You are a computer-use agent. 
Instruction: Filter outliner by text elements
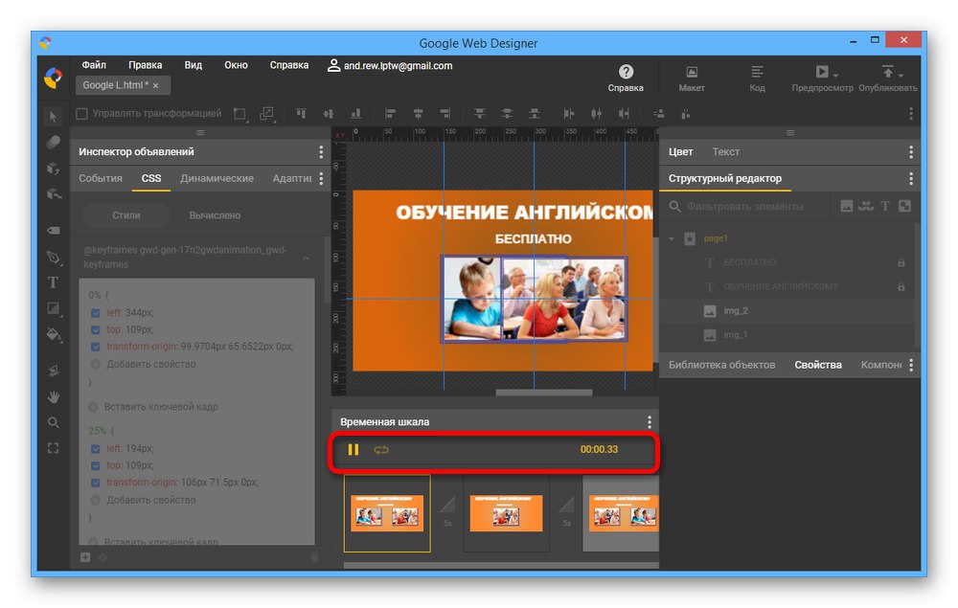(885, 206)
